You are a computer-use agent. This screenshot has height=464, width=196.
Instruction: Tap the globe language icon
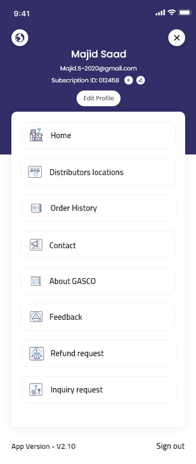(20, 37)
